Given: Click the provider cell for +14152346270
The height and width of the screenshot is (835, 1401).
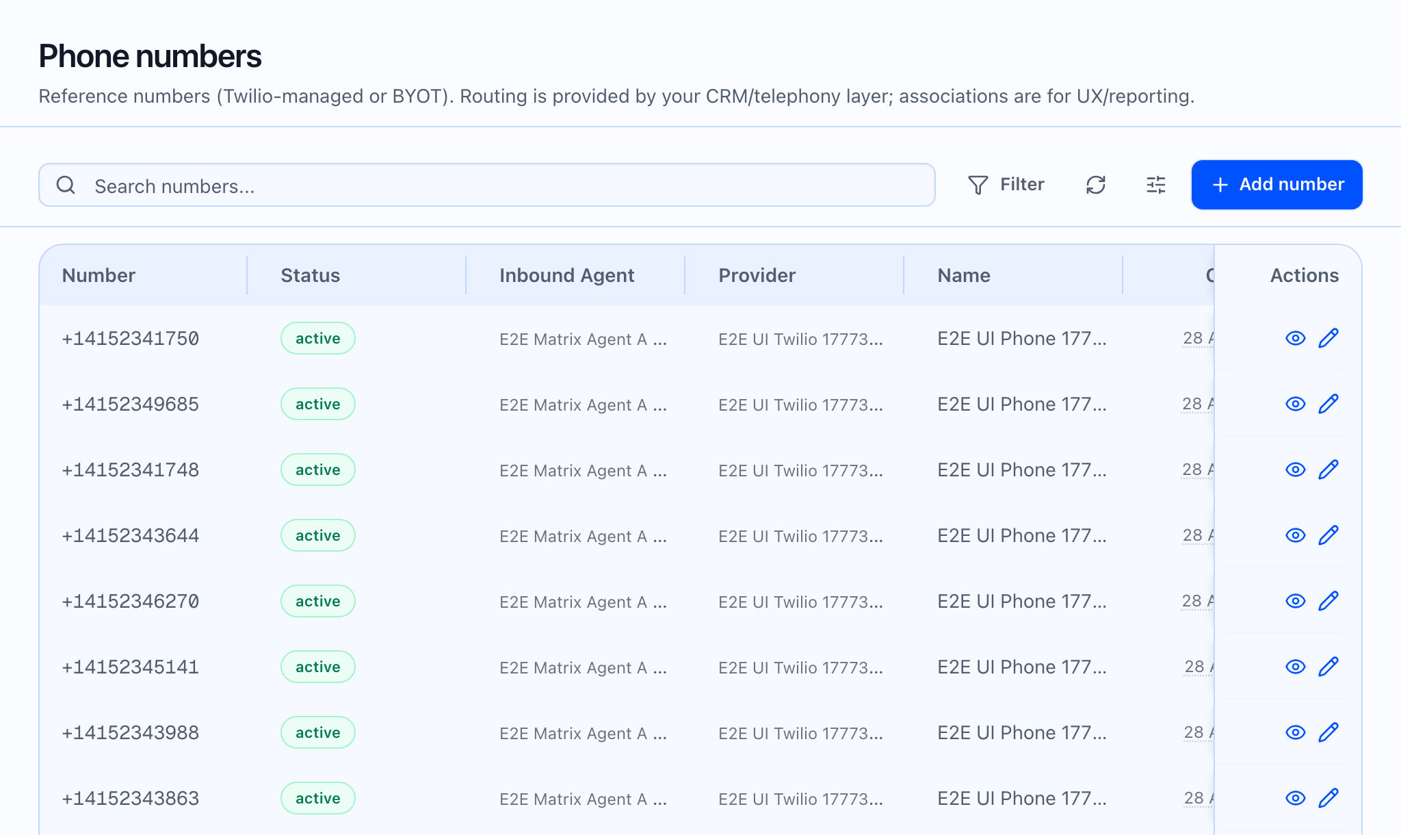Looking at the screenshot, I should [x=800, y=602].
